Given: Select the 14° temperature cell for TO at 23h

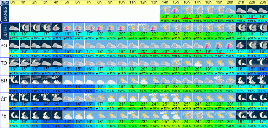Looking at the screenshot, I should pos(262,69).
